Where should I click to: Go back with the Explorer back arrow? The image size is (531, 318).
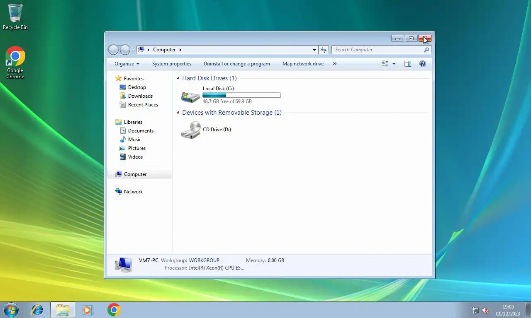[113, 50]
